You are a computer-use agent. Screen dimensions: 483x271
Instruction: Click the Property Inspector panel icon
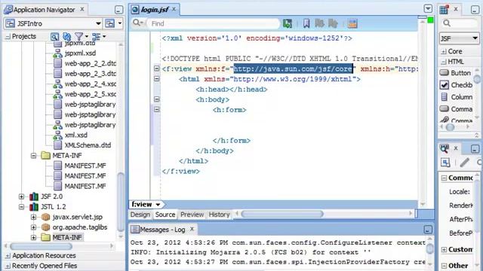coord(445,149)
